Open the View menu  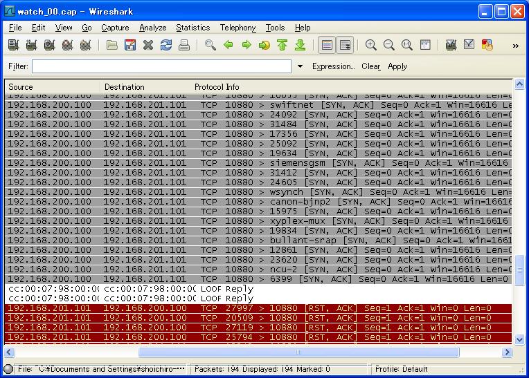[x=64, y=28]
